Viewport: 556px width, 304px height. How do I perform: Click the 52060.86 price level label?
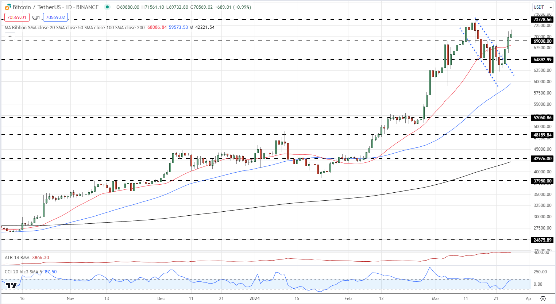click(543, 118)
